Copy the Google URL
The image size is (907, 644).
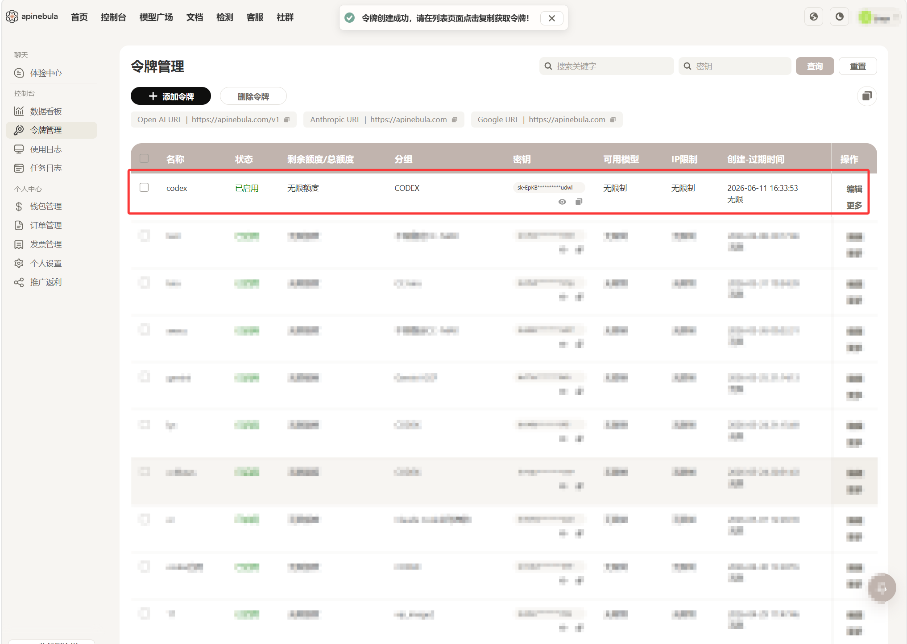tap(613, 120)
